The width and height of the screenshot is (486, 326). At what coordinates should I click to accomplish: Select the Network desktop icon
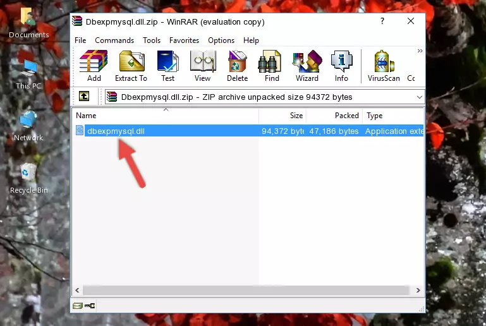pos(28,126)
